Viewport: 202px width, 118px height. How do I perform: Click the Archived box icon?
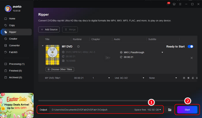tap(5, 77)
